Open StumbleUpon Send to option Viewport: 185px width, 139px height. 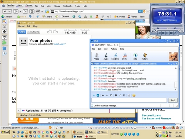pos(47,17)
